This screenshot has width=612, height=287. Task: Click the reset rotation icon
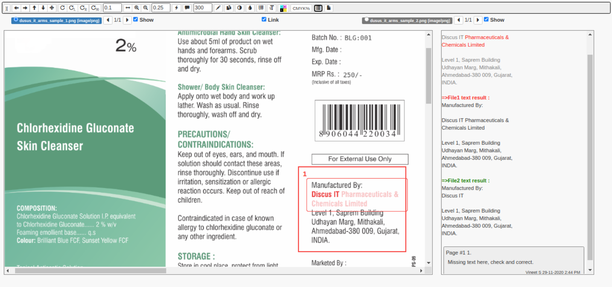point(62,8)
